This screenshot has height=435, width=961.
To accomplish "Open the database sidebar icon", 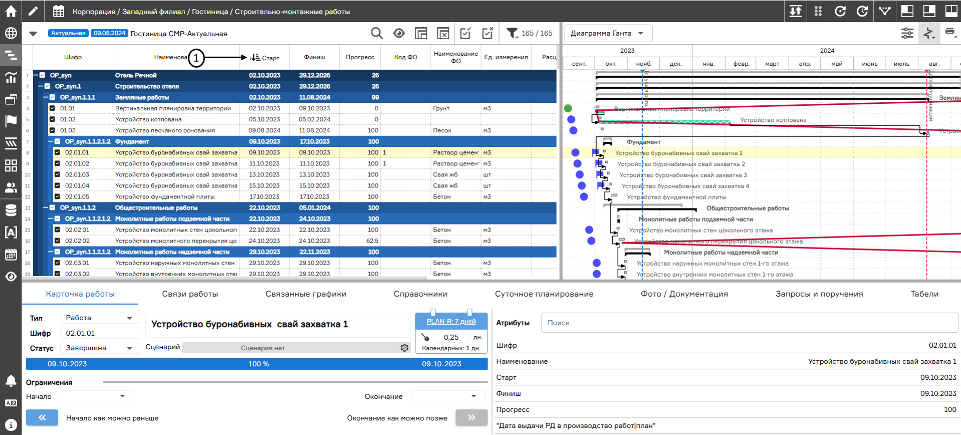I will (11, 210).
